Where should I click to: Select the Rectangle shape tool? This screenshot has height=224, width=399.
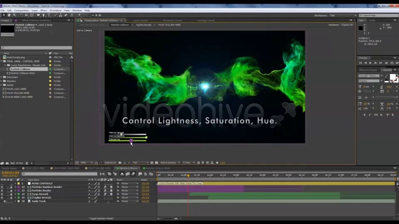38,15
